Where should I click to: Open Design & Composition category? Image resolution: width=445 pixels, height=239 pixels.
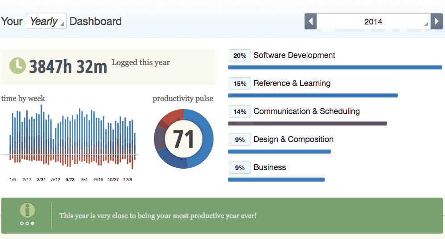(x=293, y=139)
